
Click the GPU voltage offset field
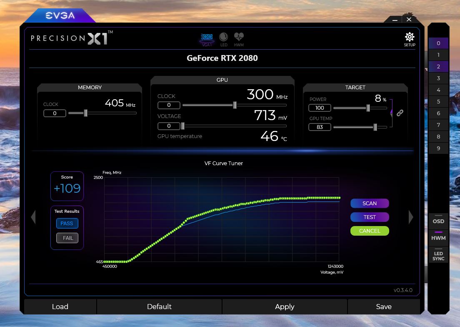[x=169, y=126]
